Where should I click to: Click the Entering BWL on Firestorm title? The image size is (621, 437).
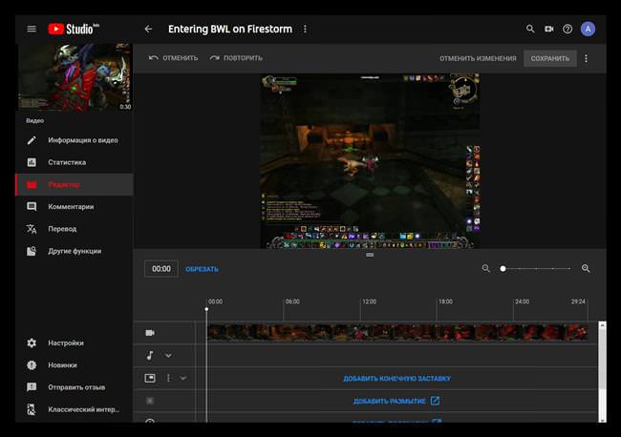click(230, 29)
